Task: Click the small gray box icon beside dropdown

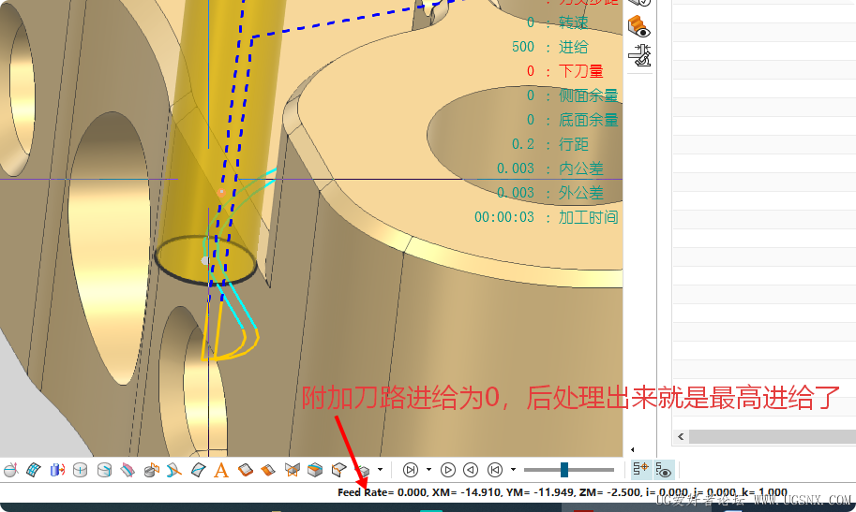Action: (x=363, y=470)
